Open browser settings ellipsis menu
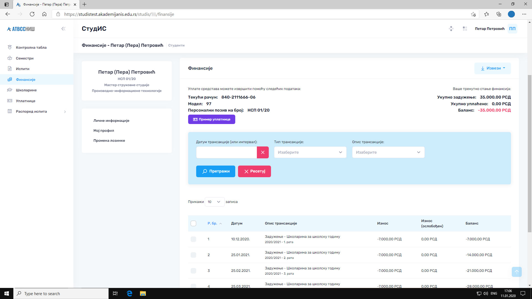The height and width of the screenshot is (299, 532). click(524, 14)
